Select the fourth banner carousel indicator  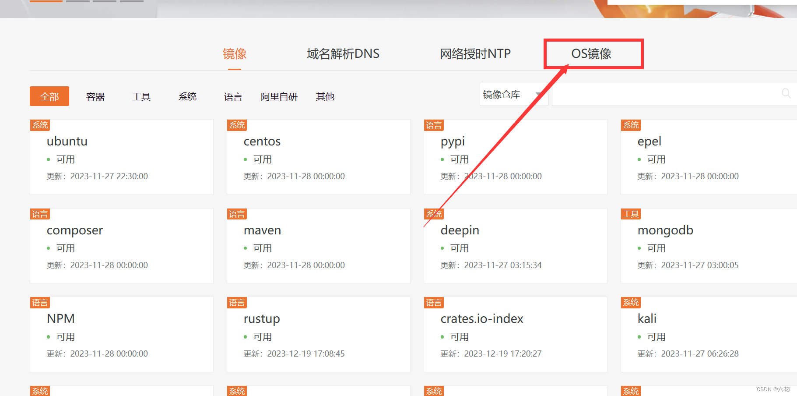[x=132, y=1]
